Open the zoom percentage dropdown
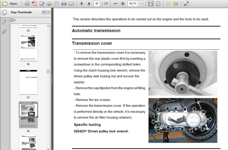Viewport: 228px width, 150px height. [141, 3]
